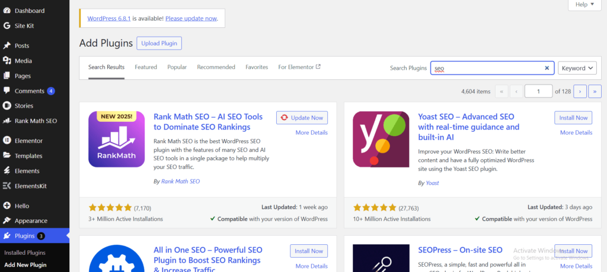
Task: Open the For Elementor tab
Action: pos(299,67)
